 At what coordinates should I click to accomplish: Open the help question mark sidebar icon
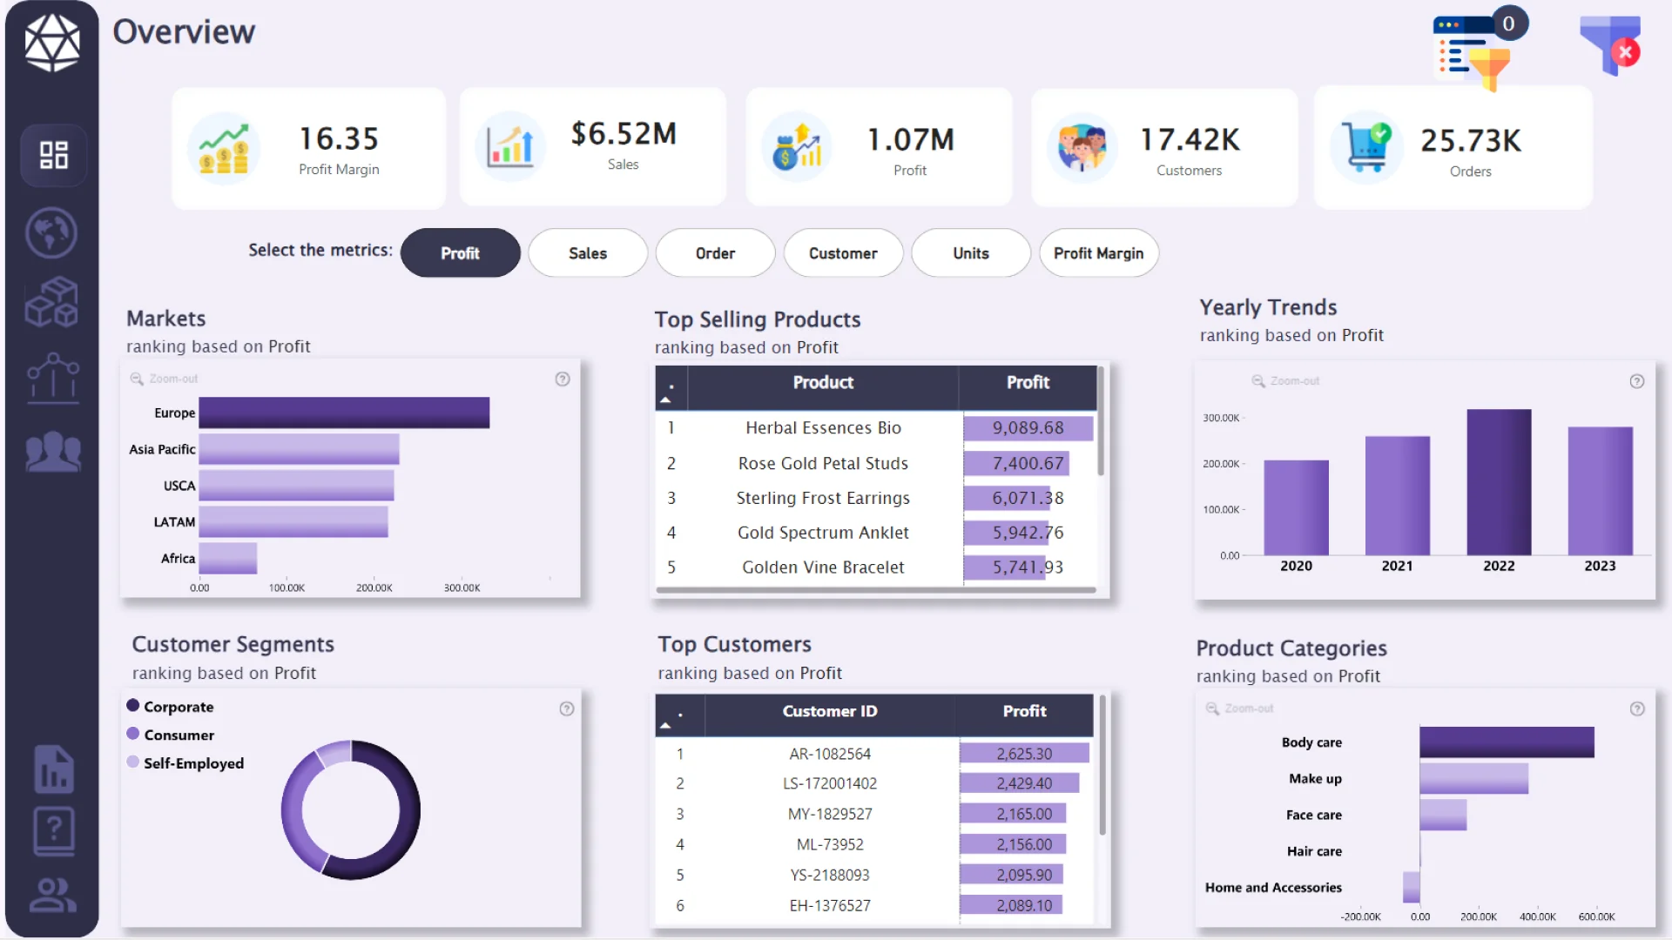(x=53, y=830)
